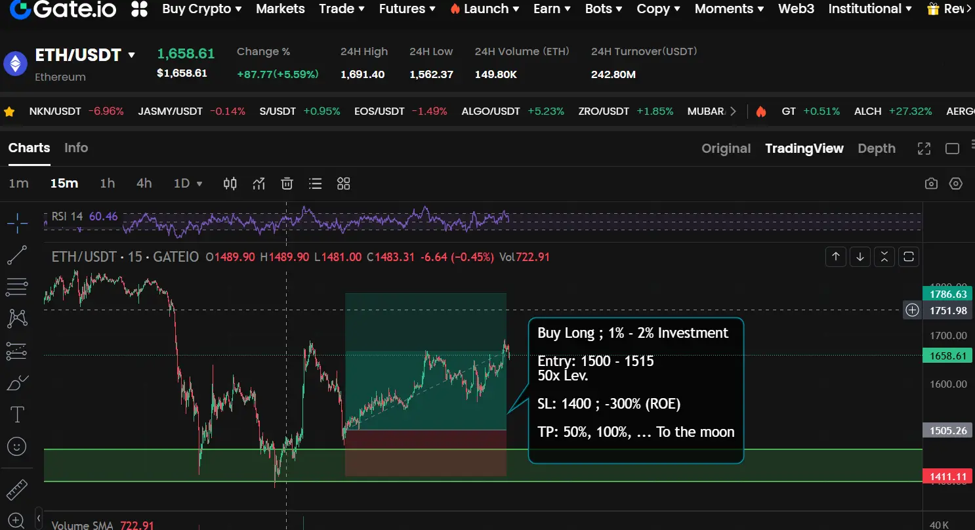This screenshot has height=530, width=975.
Task: Expand the Moments menu
Action: [729, 9]
